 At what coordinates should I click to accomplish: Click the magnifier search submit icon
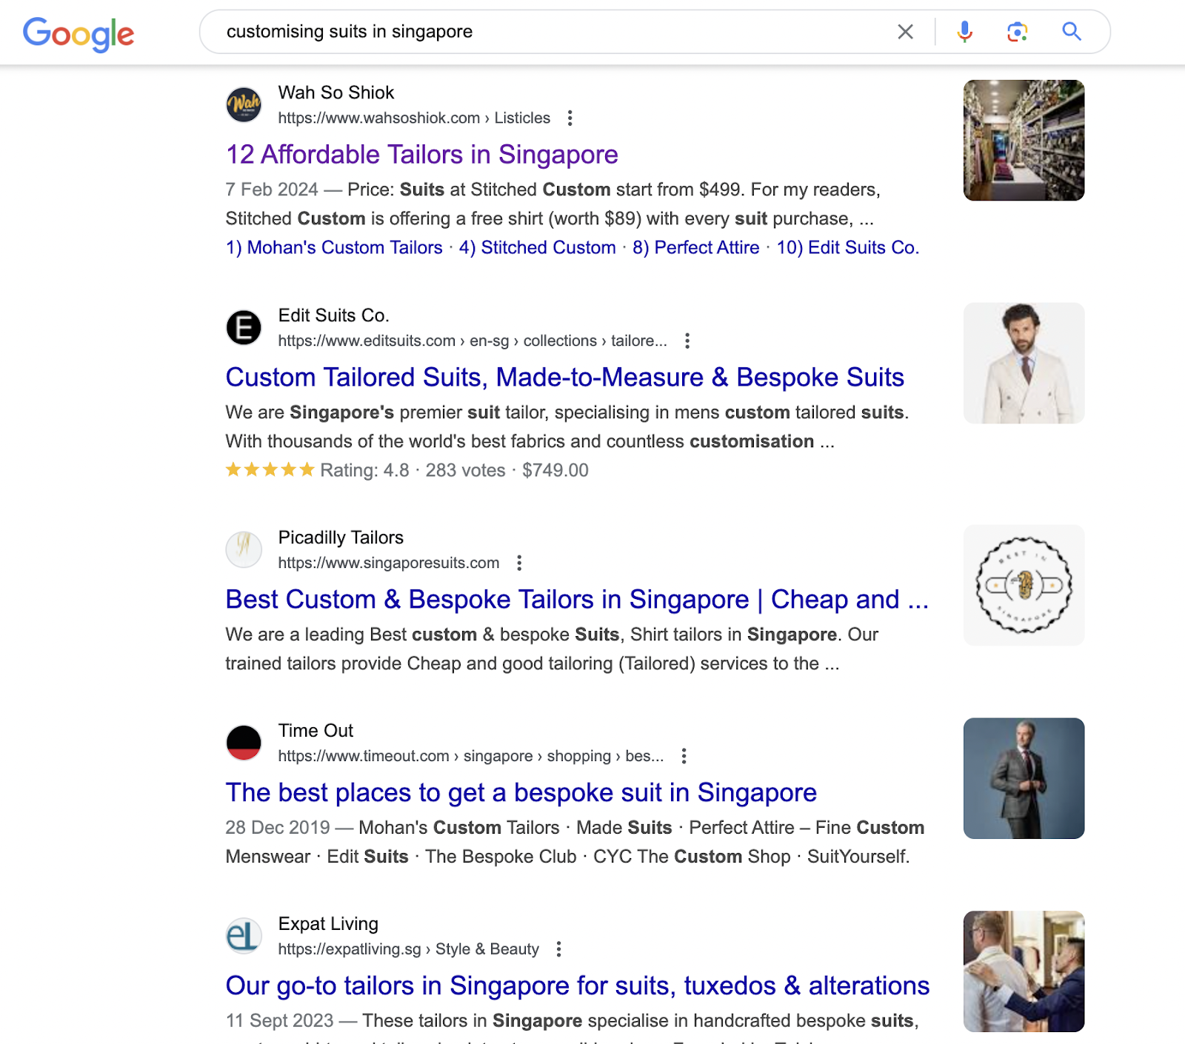pos(1072,31)
